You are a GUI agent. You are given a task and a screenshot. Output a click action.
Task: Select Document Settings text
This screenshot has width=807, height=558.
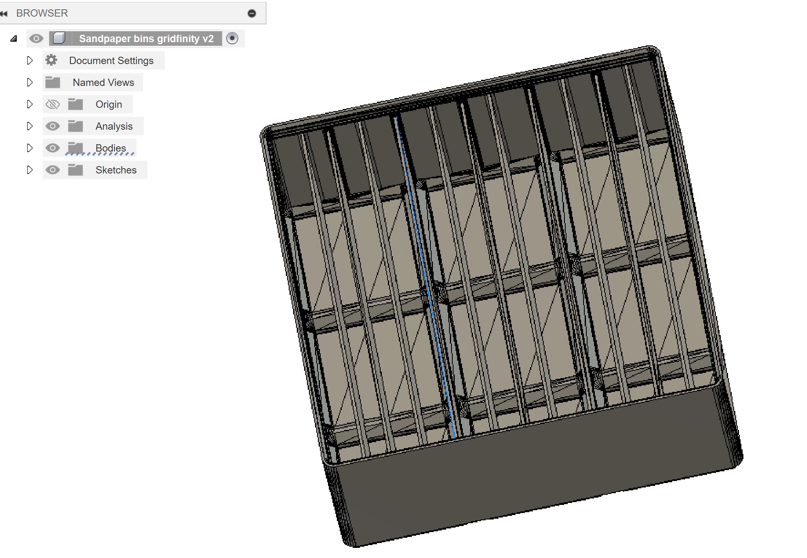(111, 60)
